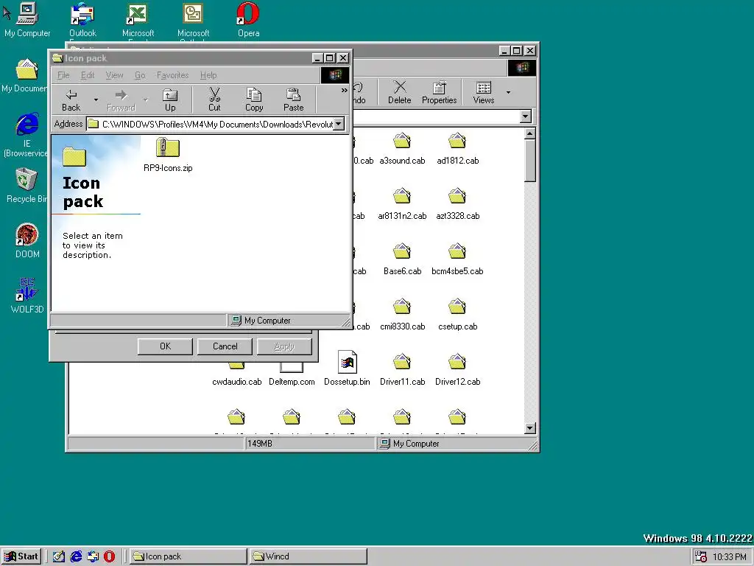The image size is (754, 566).
Task: Click the 10:33 PM system clock
Action: pos(730,557)
